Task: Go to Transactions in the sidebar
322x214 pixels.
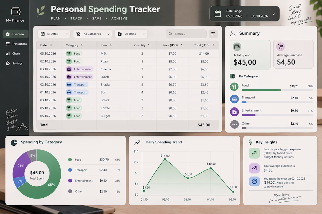Action: pyautogui.click(x=16, y=44)
